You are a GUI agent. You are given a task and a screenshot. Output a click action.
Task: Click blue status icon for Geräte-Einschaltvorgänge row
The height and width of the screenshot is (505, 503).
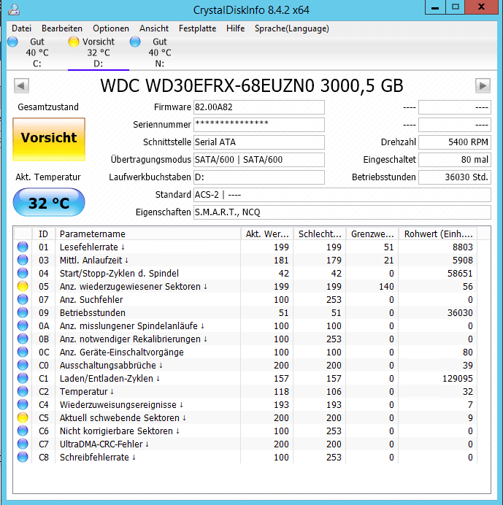23,352
